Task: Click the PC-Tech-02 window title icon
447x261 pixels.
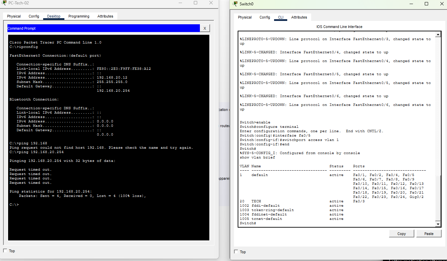Action: click(4, 3)
